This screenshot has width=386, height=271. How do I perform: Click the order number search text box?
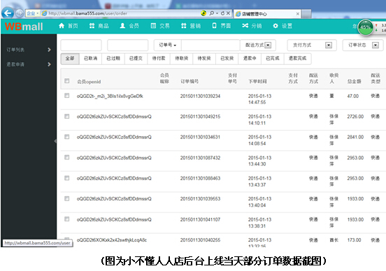(x=210, y=45)
